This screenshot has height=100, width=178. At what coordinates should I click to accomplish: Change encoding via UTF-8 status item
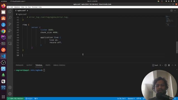139,99
